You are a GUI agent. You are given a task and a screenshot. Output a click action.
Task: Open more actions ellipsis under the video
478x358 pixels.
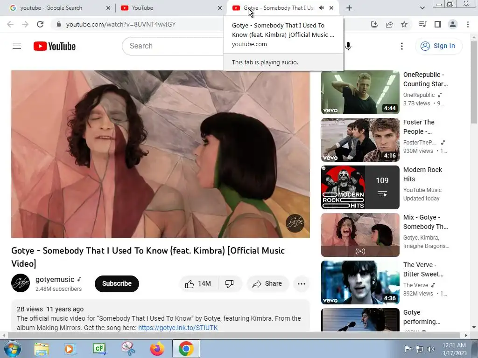pos(302,284)
